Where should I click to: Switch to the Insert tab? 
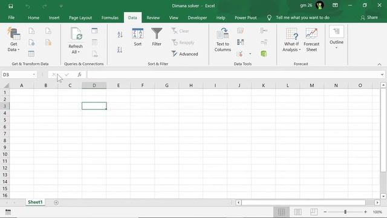54,18
